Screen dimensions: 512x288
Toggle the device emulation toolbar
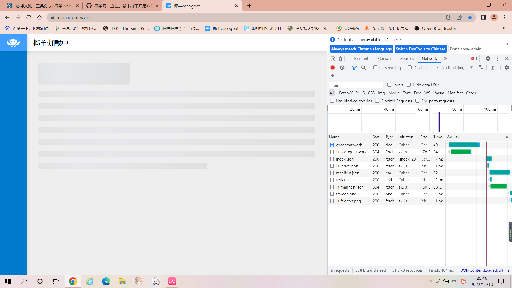pyautogui.click(x=342, y=58)
